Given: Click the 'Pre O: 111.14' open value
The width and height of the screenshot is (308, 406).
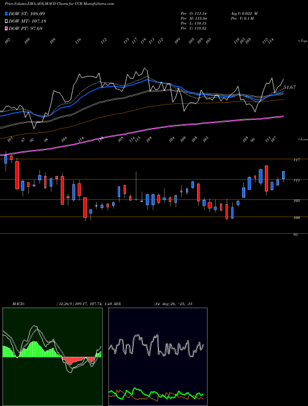Looking at the screenshot, I should [193, 14].
